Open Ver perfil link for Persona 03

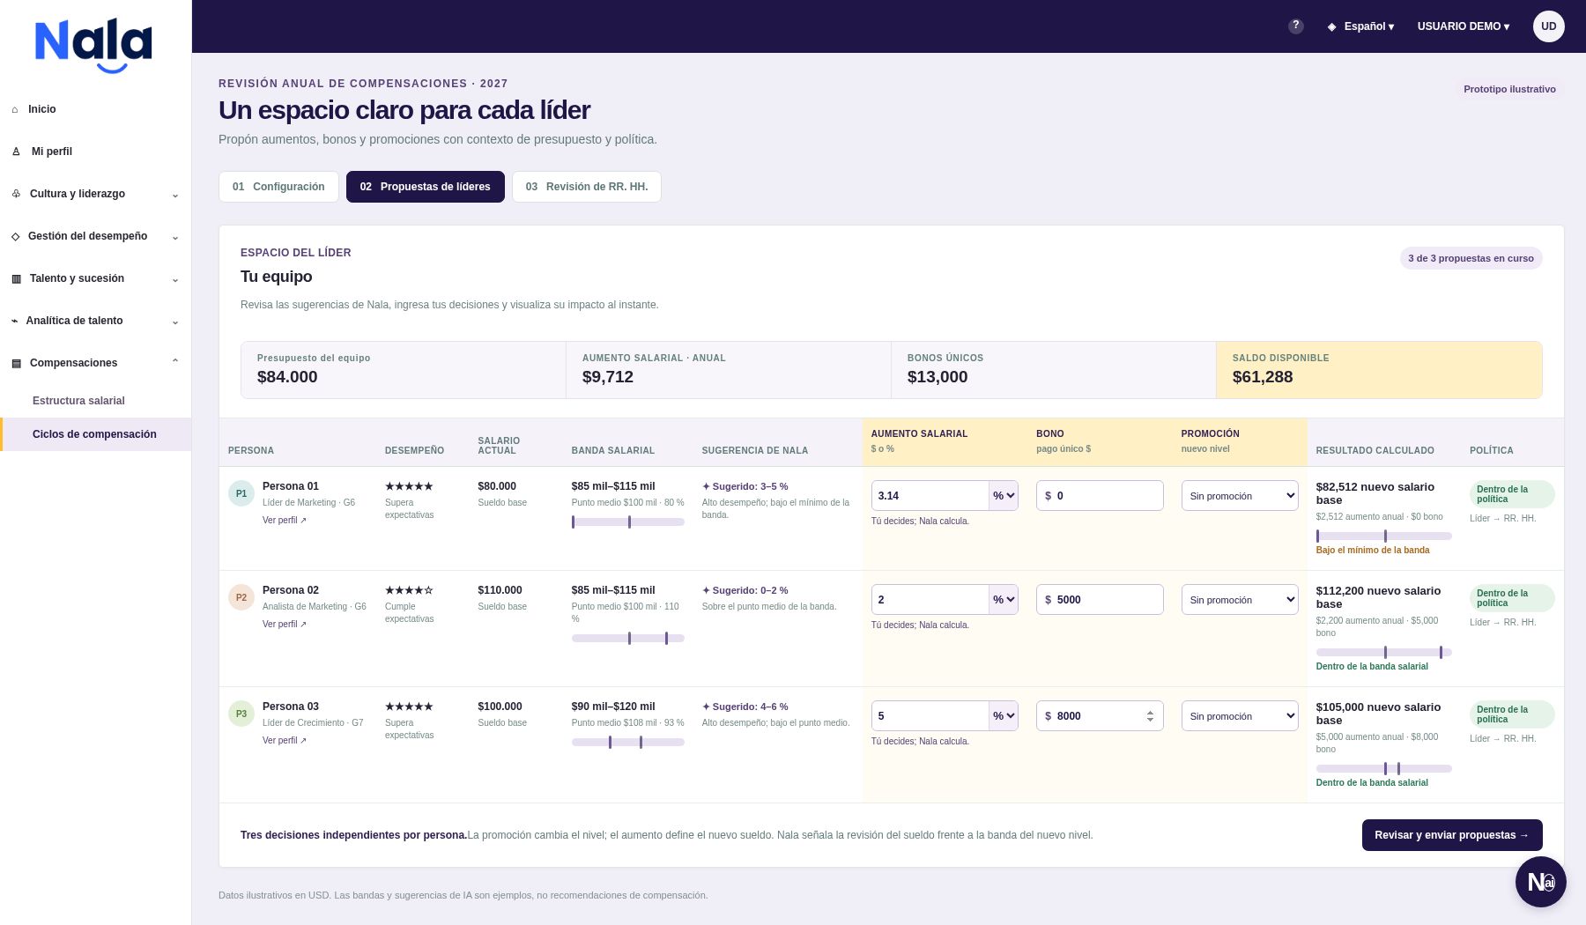[x=285, y=741]
